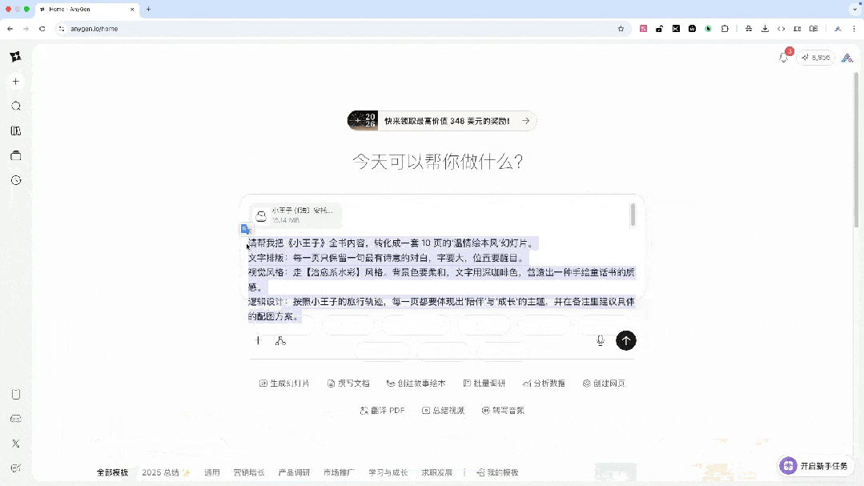The height and width of the screenshot is (486, 864).
Task: Click the 转写音频 tool icon
Action: pyautogui.click(x=485, y=410)
